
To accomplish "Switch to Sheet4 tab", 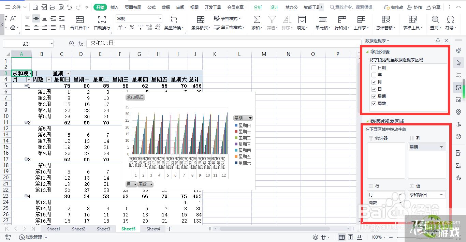I will tap(153, 229).
